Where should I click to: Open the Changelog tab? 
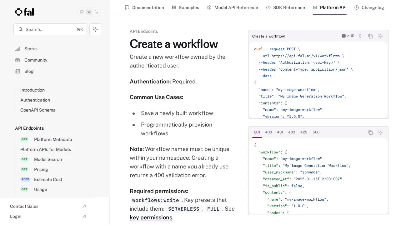369,7
